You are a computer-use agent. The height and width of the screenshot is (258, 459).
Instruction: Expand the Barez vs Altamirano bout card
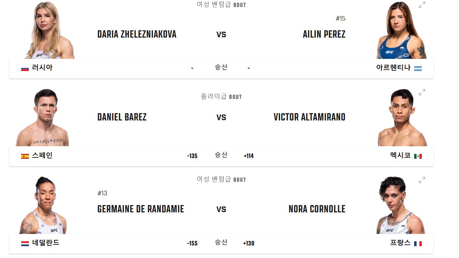tap(422, 93)
